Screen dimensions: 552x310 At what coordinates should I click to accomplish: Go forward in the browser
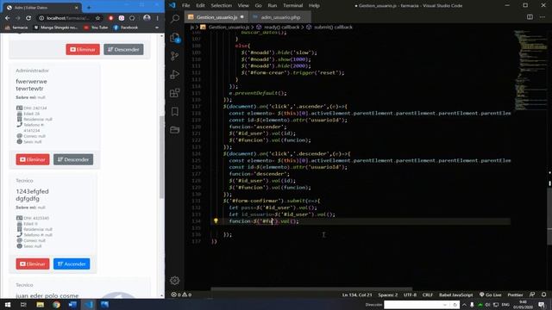click(18, 18)
